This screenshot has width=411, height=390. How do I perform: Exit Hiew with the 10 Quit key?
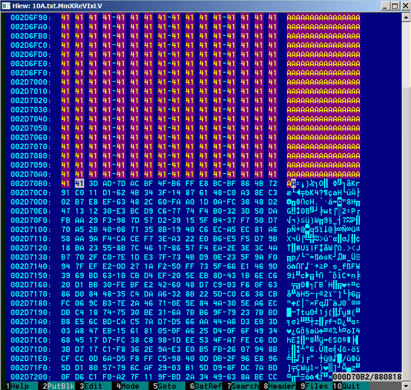pos(350,386)
